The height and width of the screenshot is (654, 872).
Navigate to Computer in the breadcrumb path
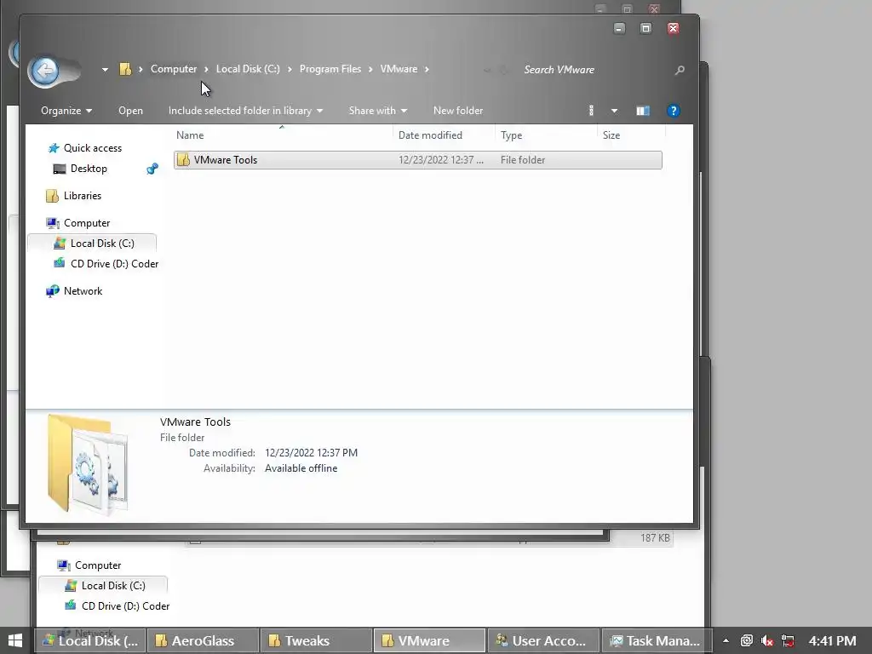pyautogui.click(x=174, y=69)
